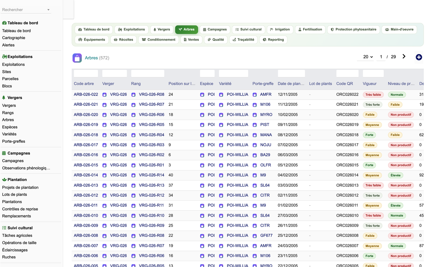Open the Reporting tab

click(273, 40)
